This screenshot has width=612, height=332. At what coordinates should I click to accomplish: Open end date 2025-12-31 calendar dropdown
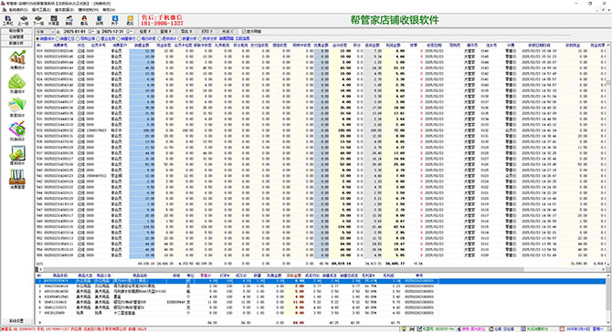pos(131,31)
